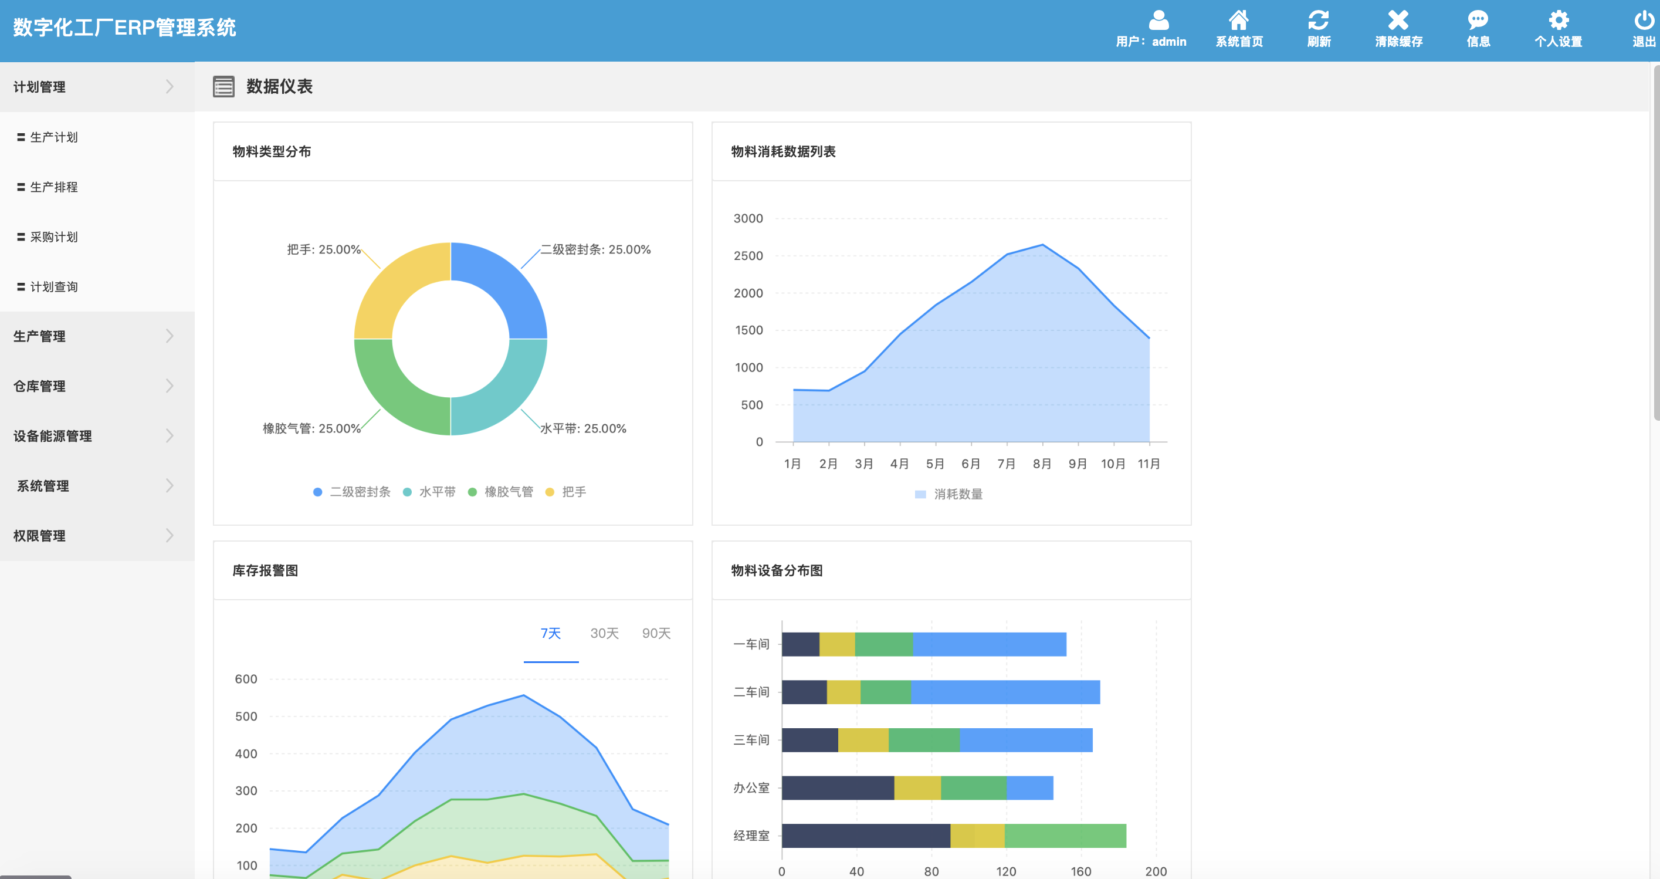
Task: Click the 计划查询 menu bullet icon
Action: pyautogui.click(x=21, y=287)
